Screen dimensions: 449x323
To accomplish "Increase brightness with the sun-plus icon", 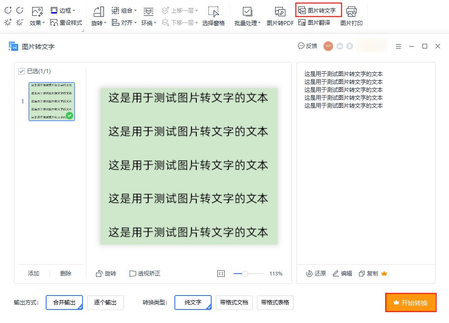I will click(8, 22).
